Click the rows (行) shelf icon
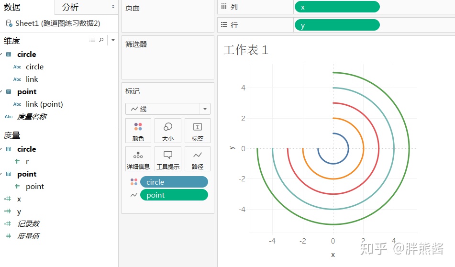 point(224,24)
